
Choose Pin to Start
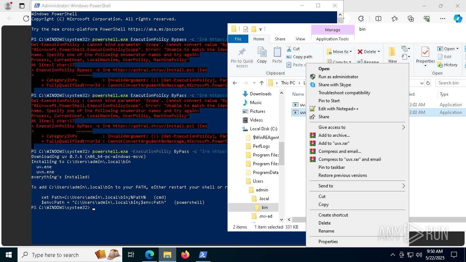(x=329, y=101)
